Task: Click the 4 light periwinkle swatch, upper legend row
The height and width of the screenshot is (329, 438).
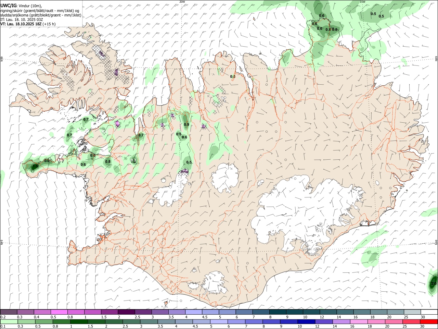Action: (x=193, y=312)
